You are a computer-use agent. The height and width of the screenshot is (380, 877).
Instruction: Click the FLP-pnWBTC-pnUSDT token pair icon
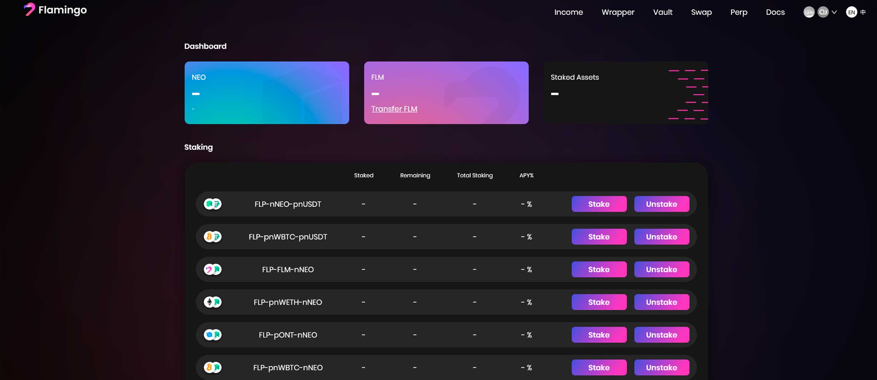[x=213, y=236]
